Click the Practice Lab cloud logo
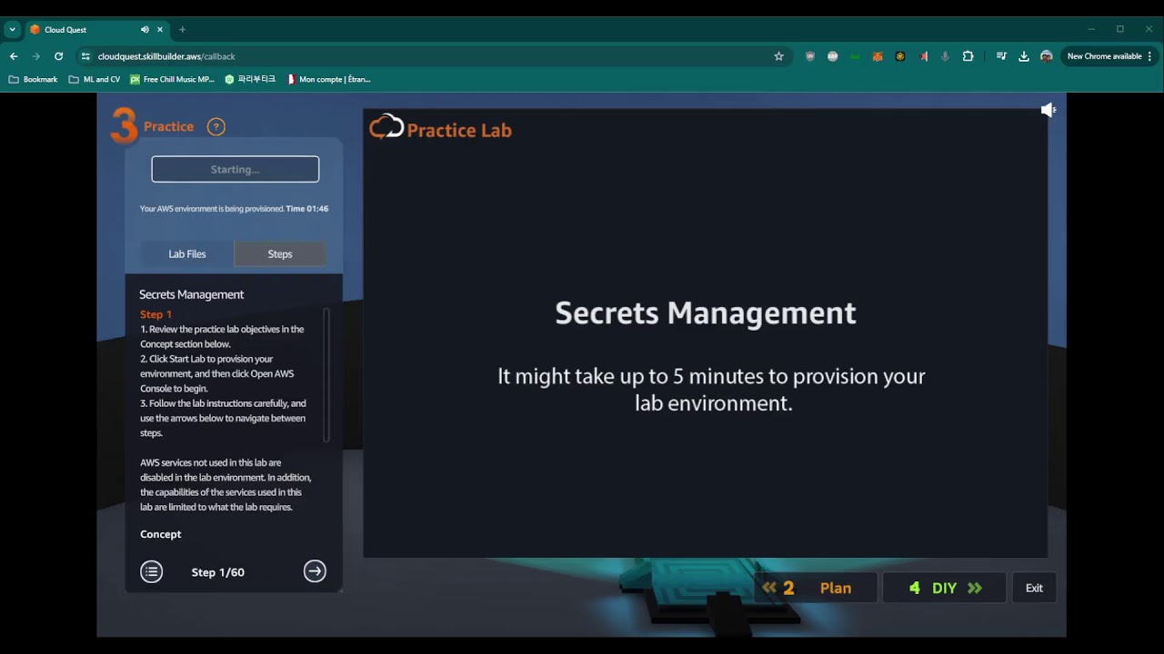The height and width of the screenshot is (654, 1164). [x=386, y=127]
